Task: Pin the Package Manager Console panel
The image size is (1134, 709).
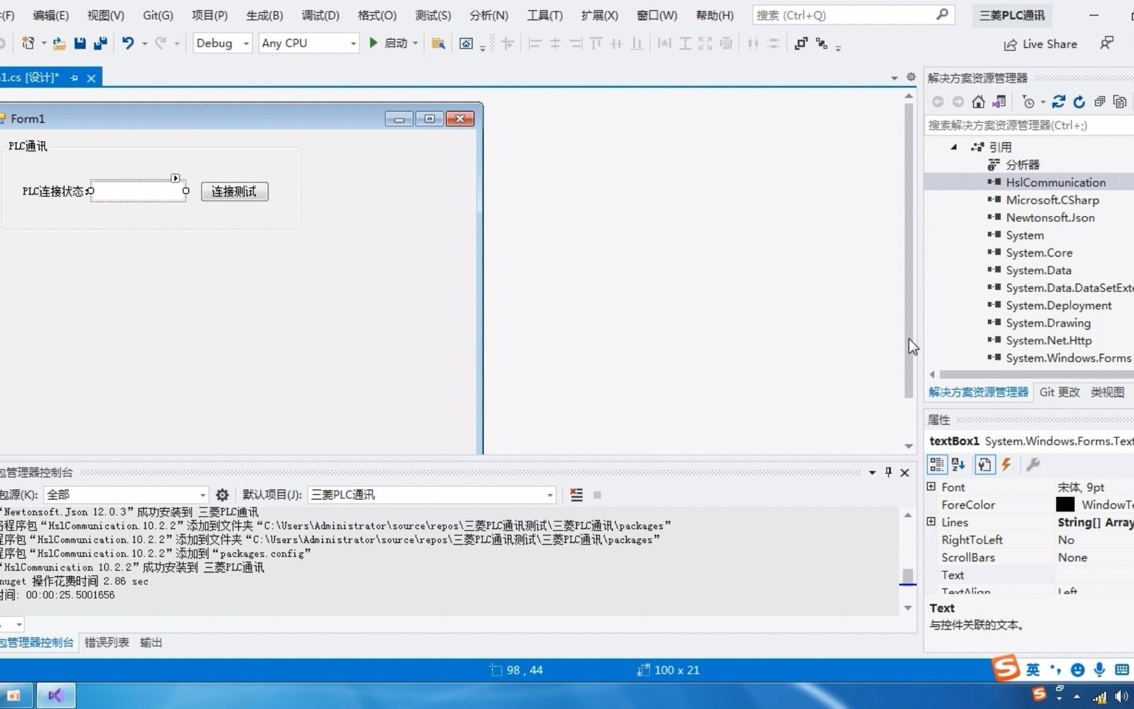Action: (x=888, y=472)
